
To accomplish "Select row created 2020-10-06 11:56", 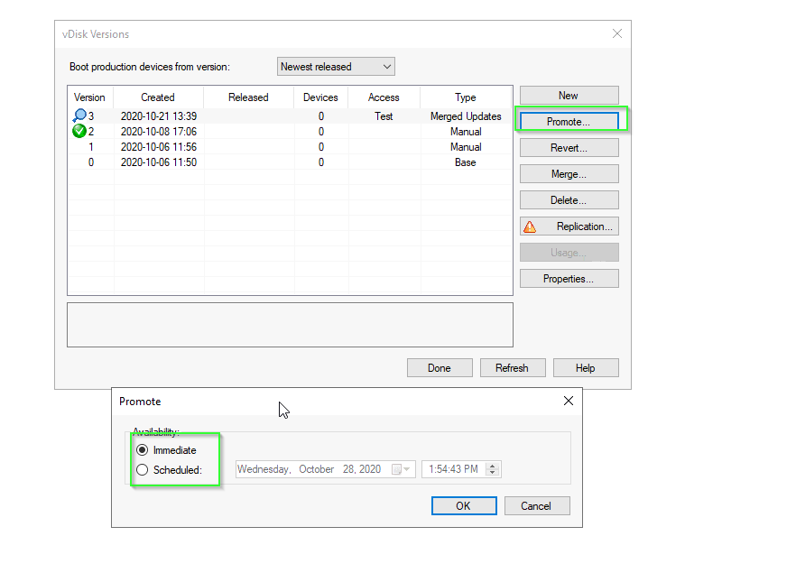I will [290, 147].
